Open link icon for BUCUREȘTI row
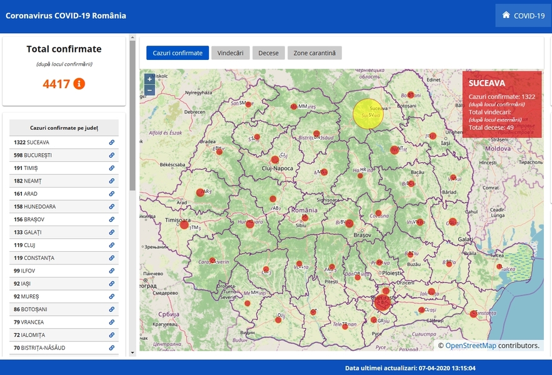Screen dimensions: 552x375 (112, 155)
